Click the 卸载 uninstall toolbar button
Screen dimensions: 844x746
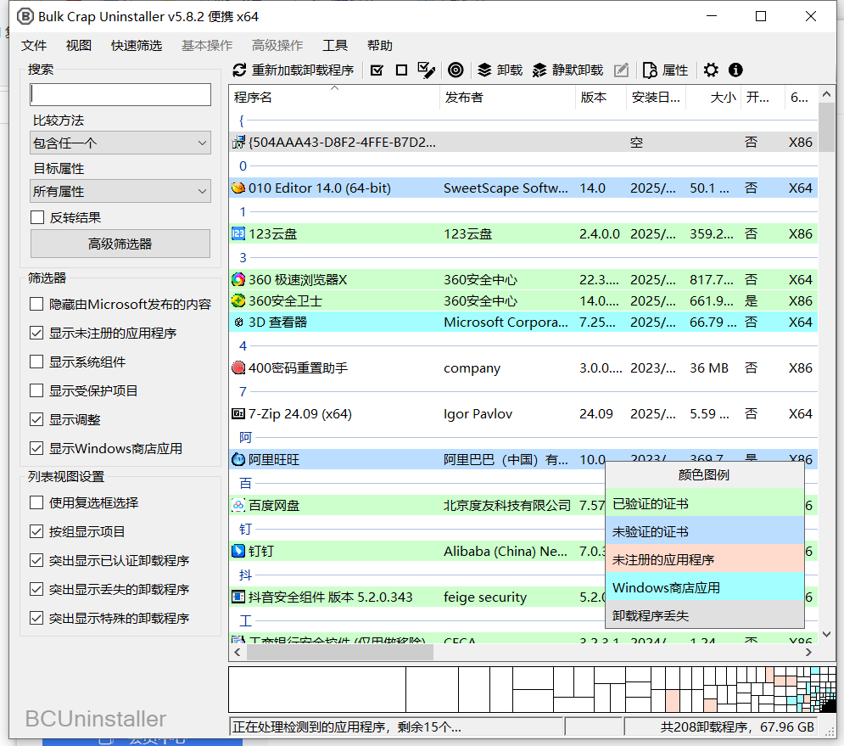[x=500, y=70]
